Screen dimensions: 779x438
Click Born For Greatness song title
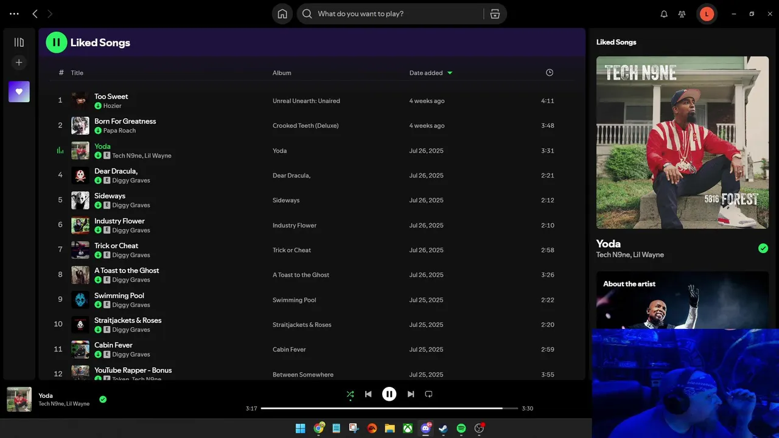pyautogui.click(x=125, y=121)
